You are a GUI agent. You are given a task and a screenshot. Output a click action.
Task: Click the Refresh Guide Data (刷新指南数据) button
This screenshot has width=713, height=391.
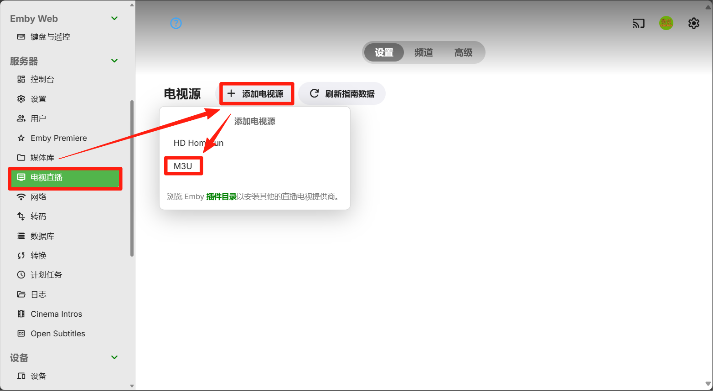pyautogui.click(x=342, y=94)
